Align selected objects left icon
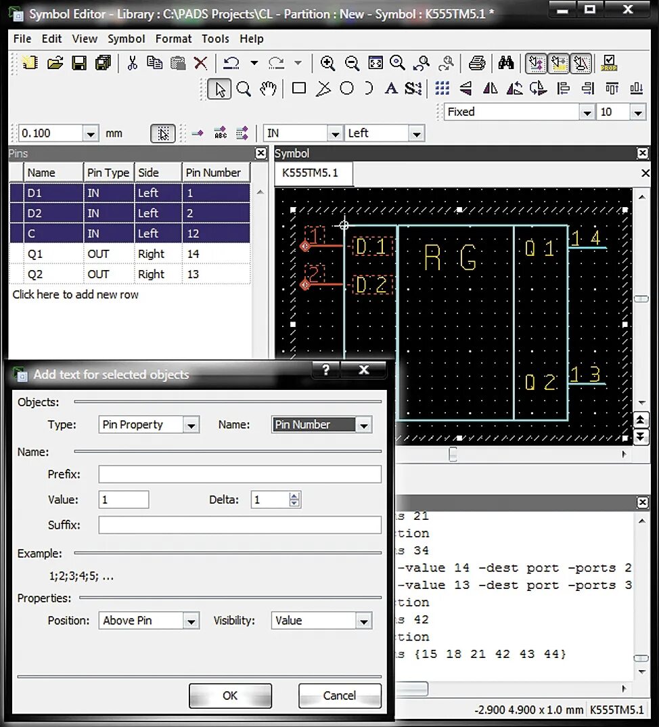The image size is (659, 727). coord(563,88)
